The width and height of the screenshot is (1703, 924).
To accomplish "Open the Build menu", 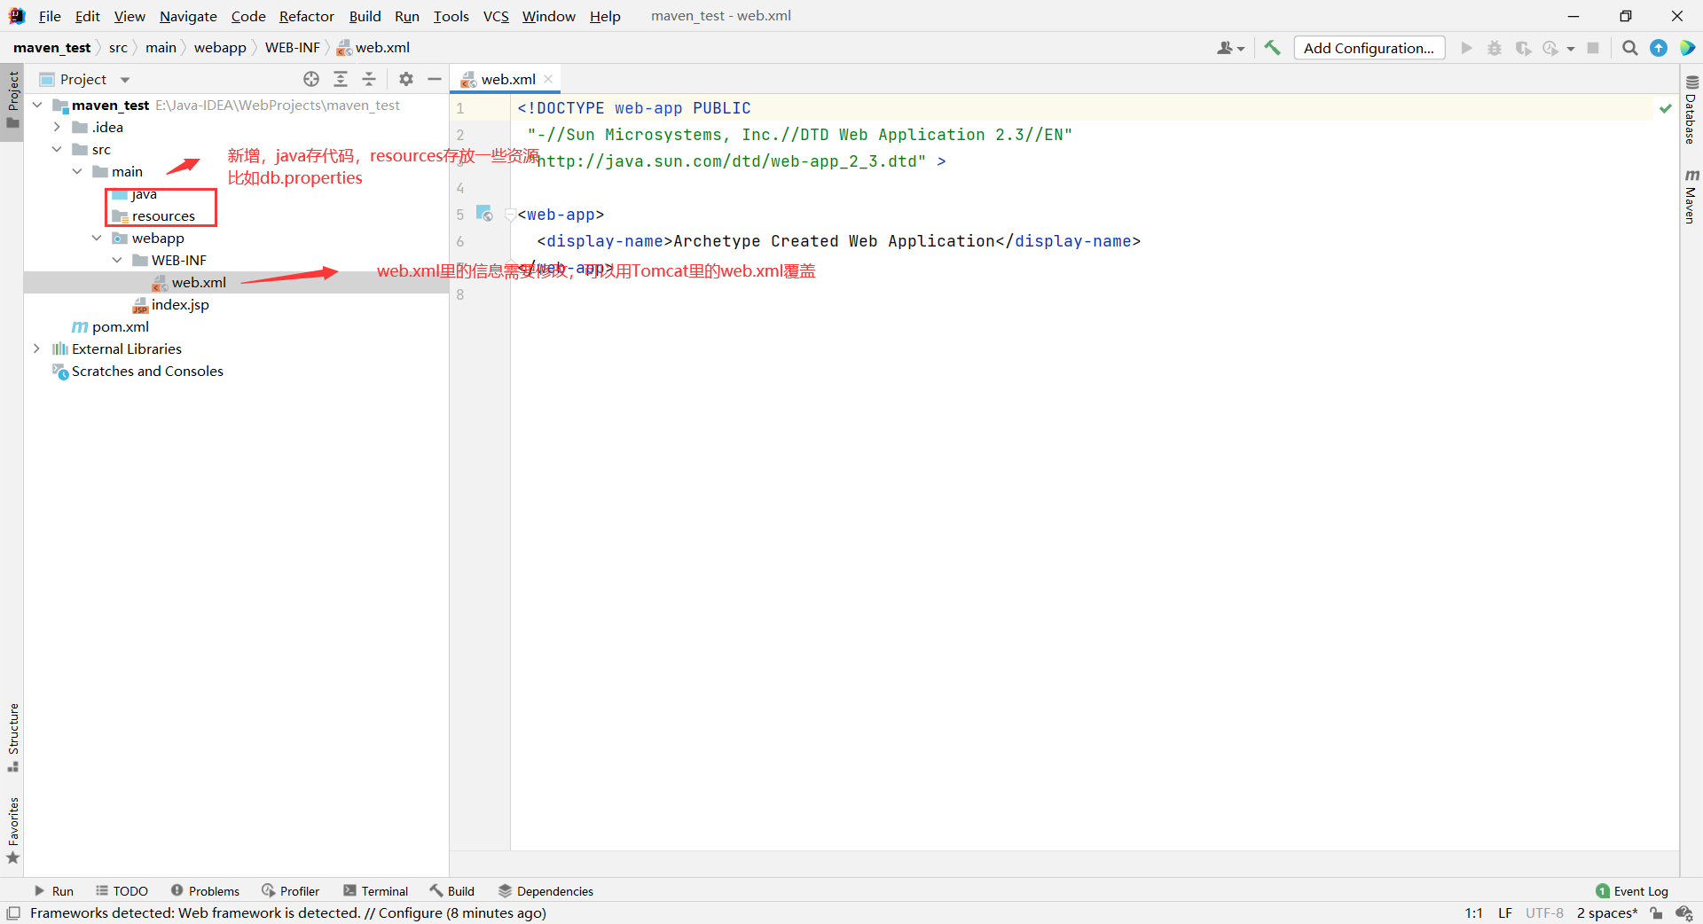I will coord(365,16).
